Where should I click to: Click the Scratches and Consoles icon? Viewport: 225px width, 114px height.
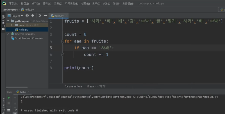tap(13, 38)
